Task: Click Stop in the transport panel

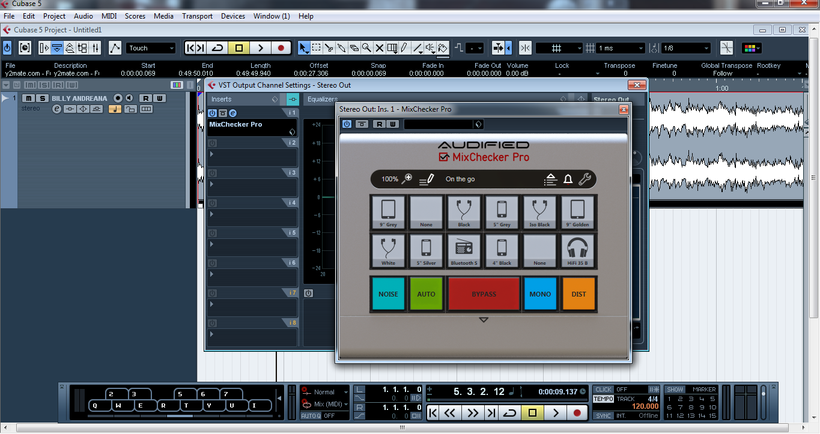Action: click(532, 413)
